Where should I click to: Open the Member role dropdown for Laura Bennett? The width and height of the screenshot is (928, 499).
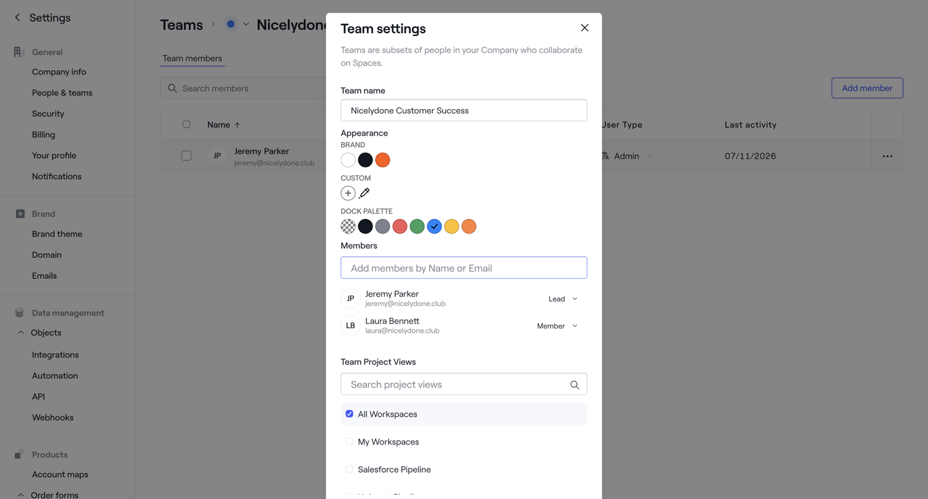point(557,326)
